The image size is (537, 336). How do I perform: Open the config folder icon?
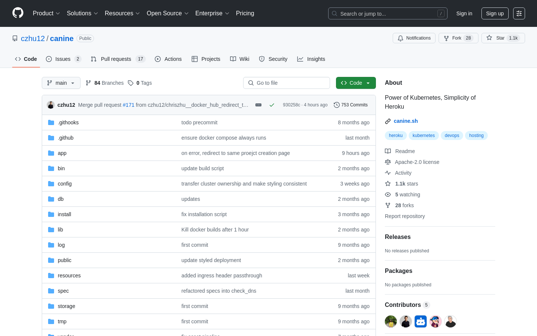coord(51,184)
